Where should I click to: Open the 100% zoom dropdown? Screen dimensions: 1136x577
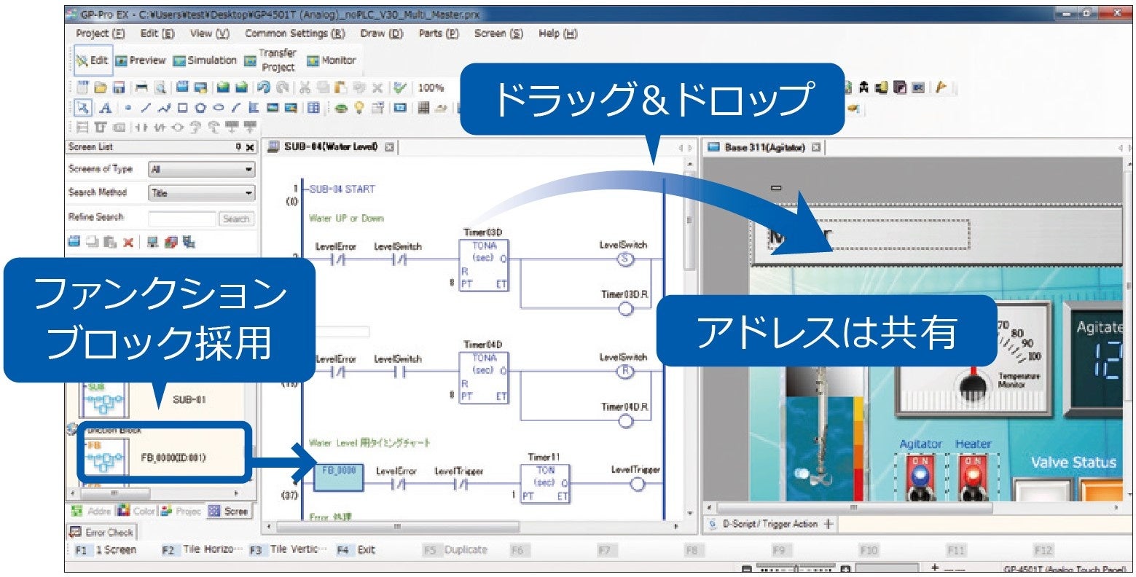pos(431,87)
